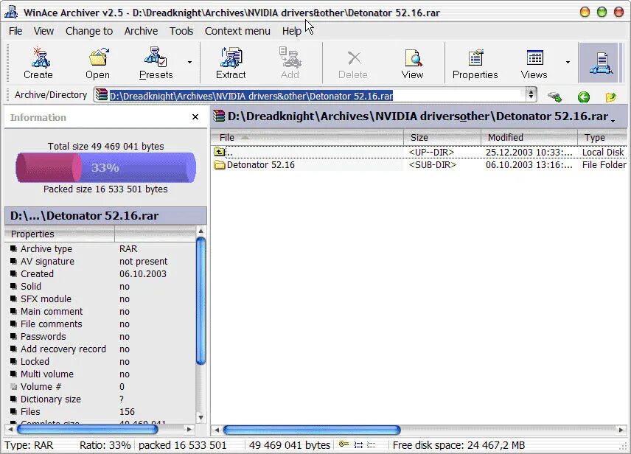Viewport: 631px width, 454px height.
Task: Select the Detonator 52.16 folder row
Action: pos(419,164)
